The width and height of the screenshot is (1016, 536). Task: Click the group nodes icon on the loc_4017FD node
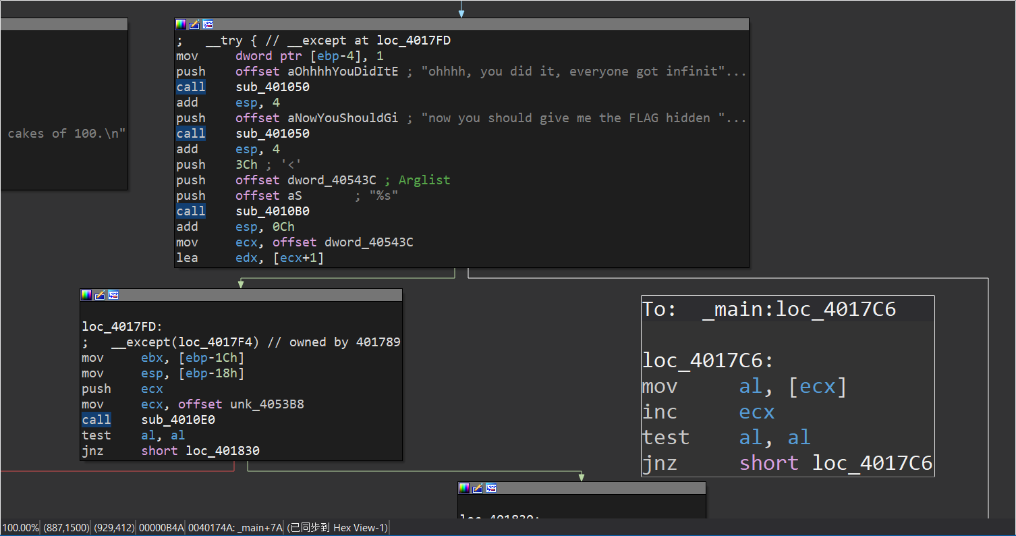click(x=113, y=295)
